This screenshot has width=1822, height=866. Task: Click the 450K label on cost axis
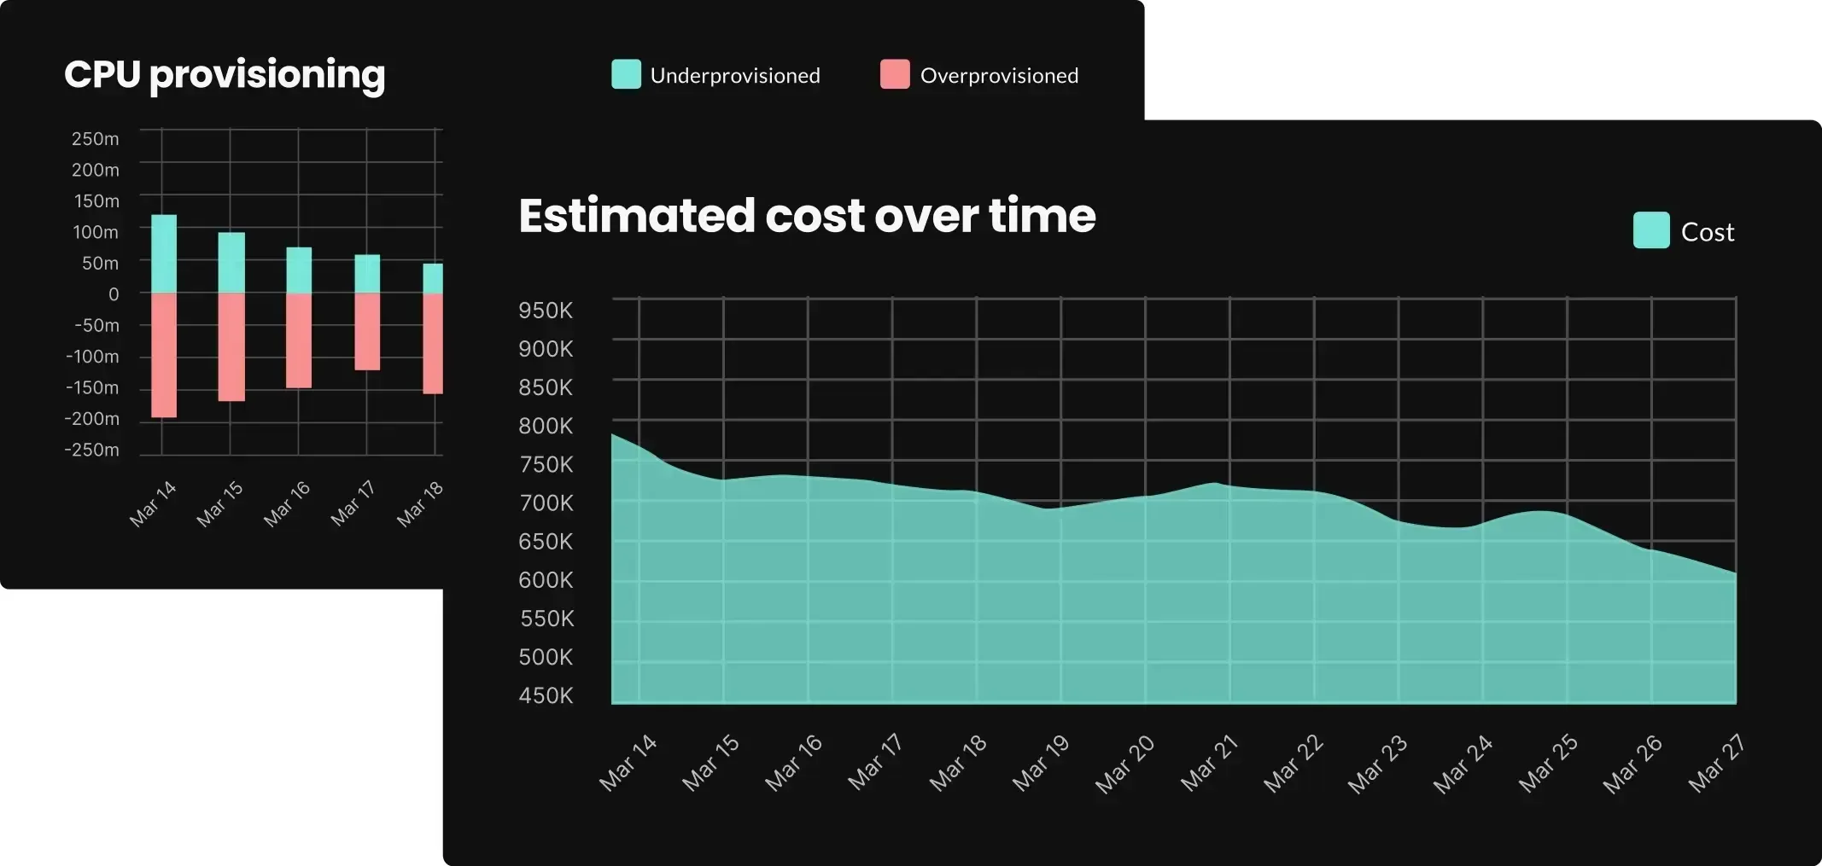pyautogui.click(x=546, y=695)
